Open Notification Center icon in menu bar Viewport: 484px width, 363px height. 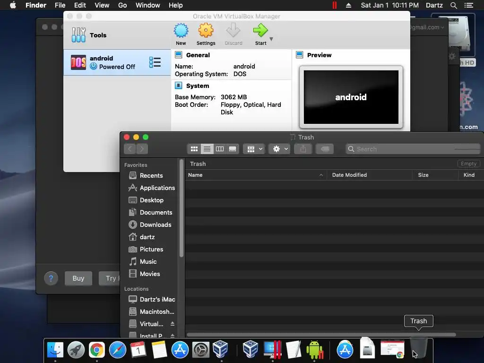(x=469, y=5)
